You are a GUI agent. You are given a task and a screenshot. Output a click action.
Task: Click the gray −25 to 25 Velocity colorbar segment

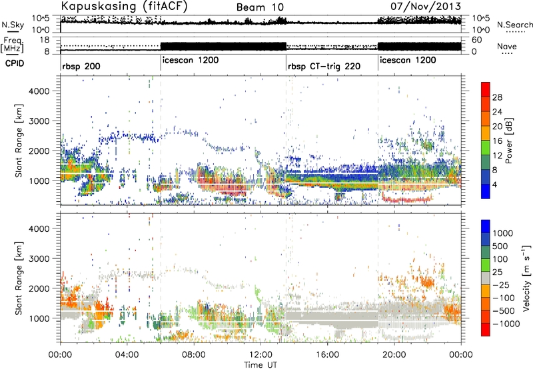click(486, 278)
